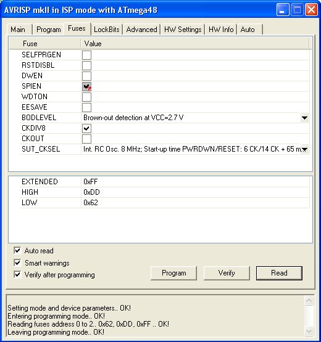This screenshot has height=342, width=321.
Task: Click the Program button to write fuses
Action: (x=173, y=273)
